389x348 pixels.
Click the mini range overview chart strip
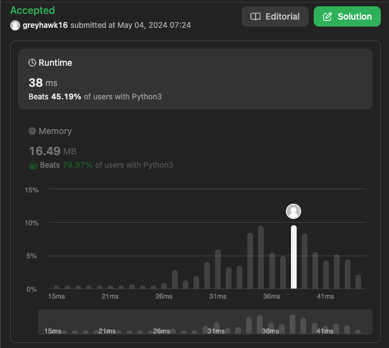point(205,322)
